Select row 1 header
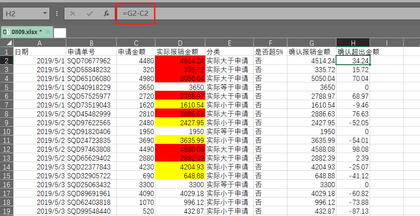The width and height of the screenshot is (420, 216). [7, 52]
